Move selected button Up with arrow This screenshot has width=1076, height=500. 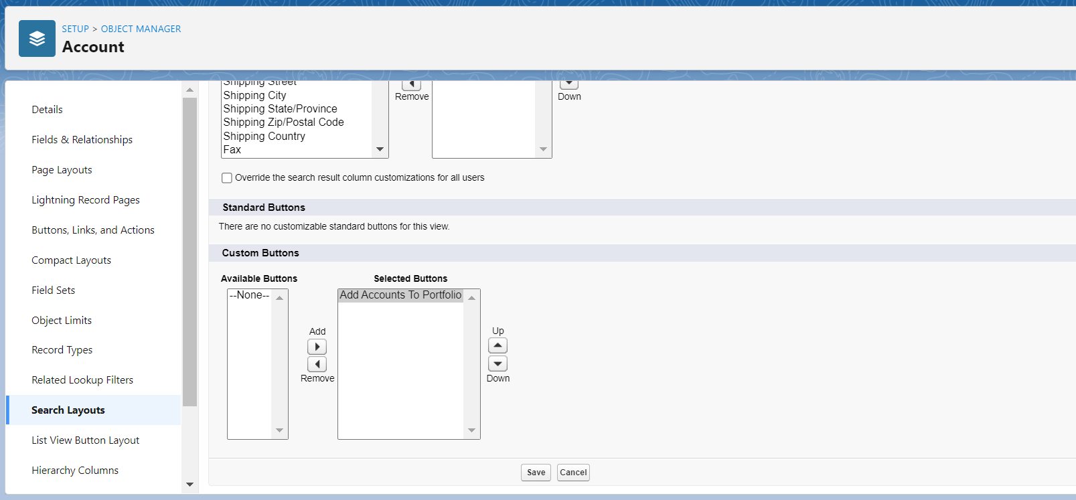click(497, 345)
